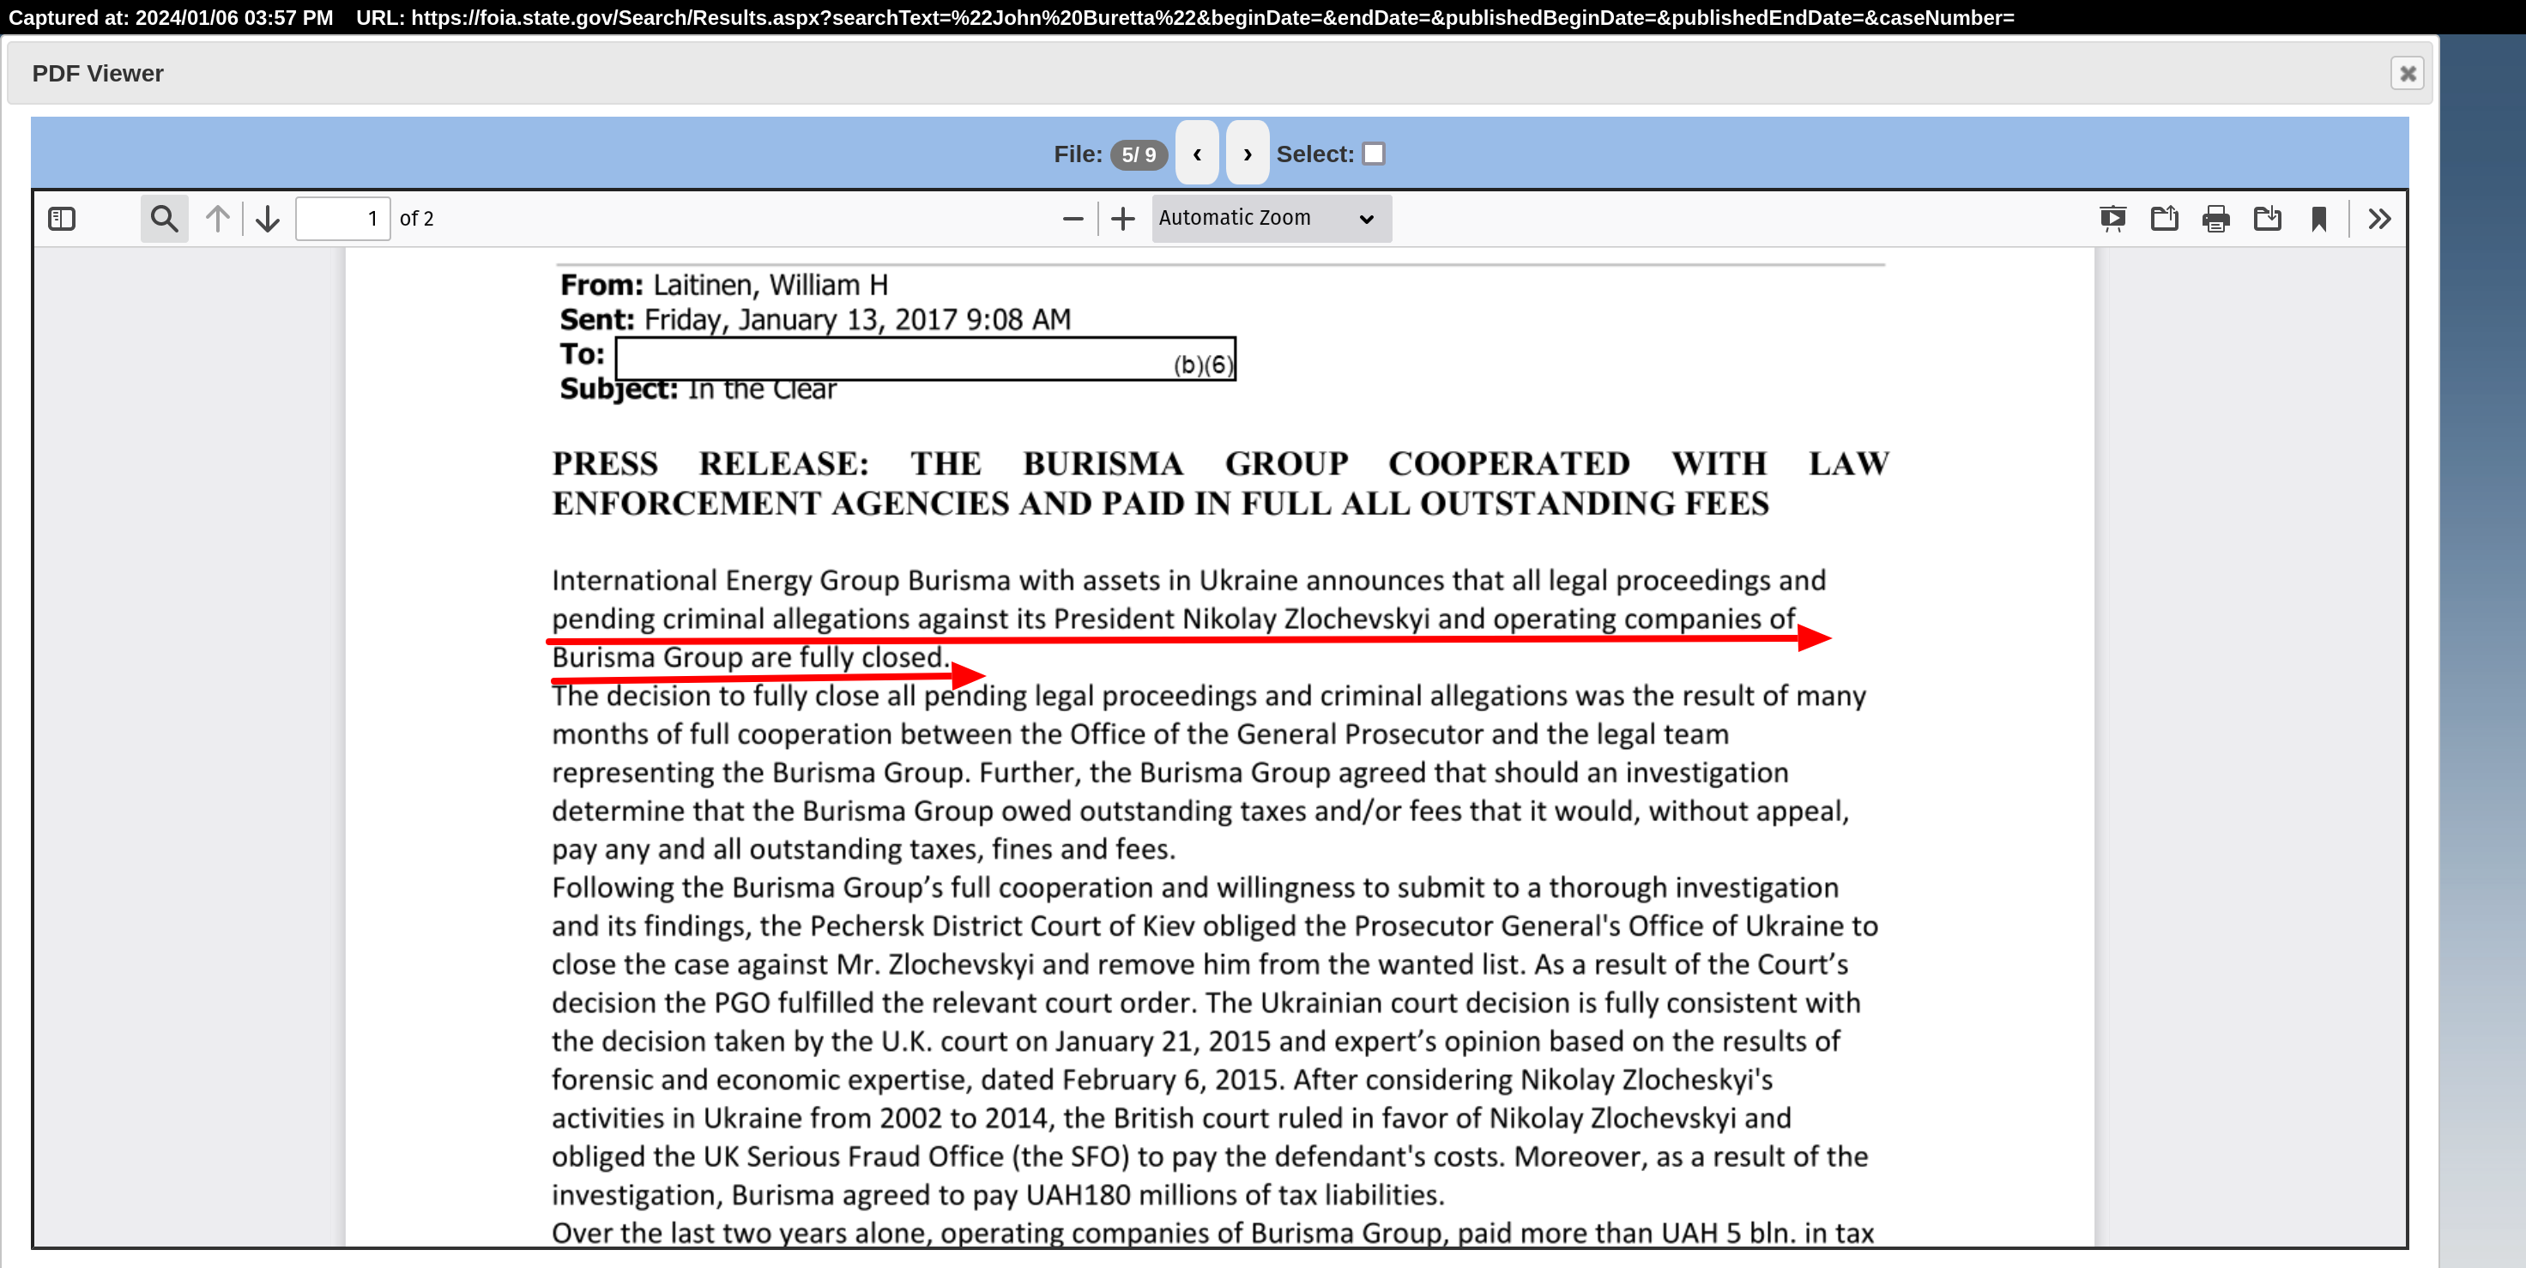Open the find-in-document search tool

pos(164,218)
